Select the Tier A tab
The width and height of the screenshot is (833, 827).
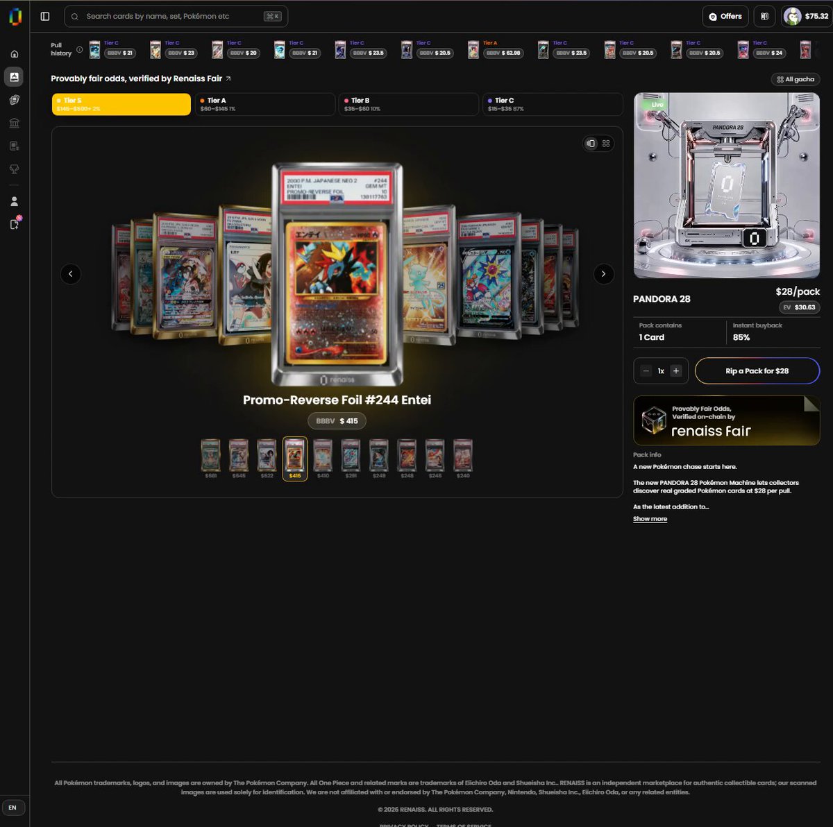pos(265,104)
